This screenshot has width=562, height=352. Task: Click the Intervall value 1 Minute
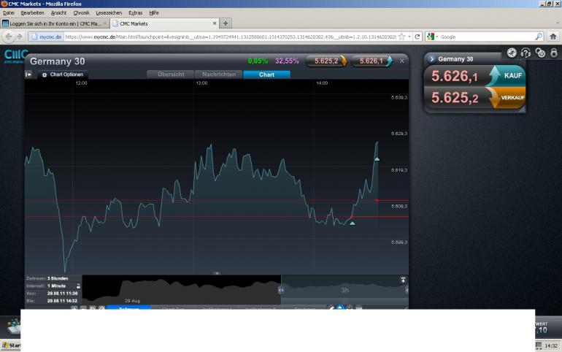pyautogui.click(x=57, y=286)
